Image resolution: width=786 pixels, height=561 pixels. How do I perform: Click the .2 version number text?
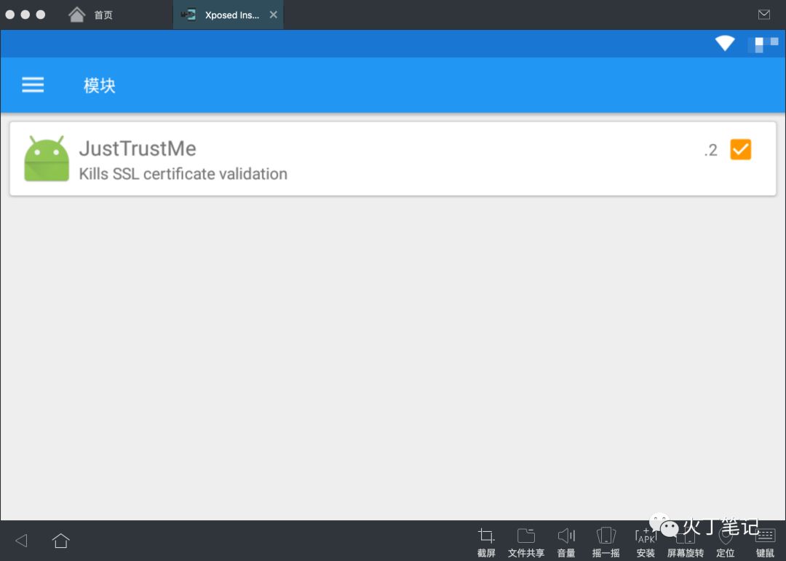711,150
